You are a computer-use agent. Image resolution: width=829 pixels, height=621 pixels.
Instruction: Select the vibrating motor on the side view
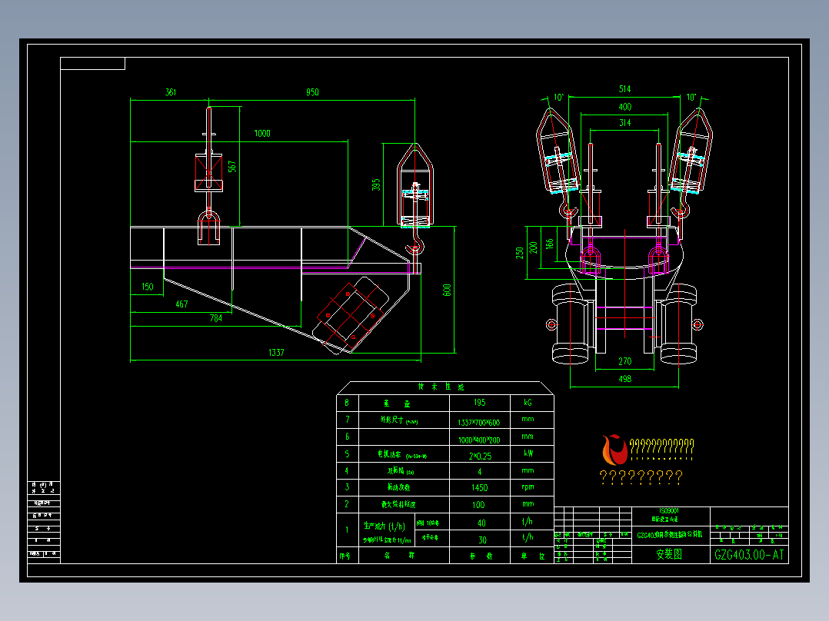[351, 314]
